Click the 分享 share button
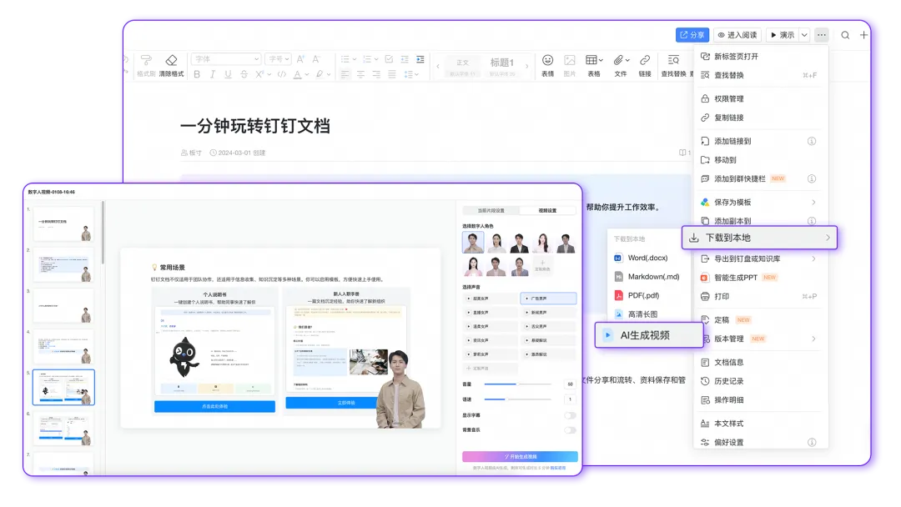Viewport: 901px width, 507px height. coord(692,35)
